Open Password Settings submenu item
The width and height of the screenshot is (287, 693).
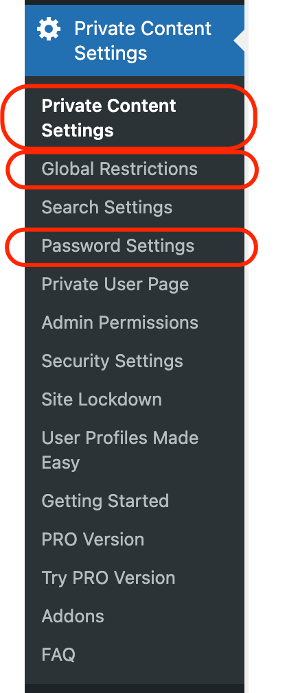pyautogui.click(x=117, y=246)
